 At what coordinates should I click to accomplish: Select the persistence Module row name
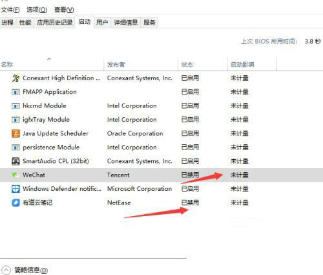pyautogui.click(x=51, y=148)
